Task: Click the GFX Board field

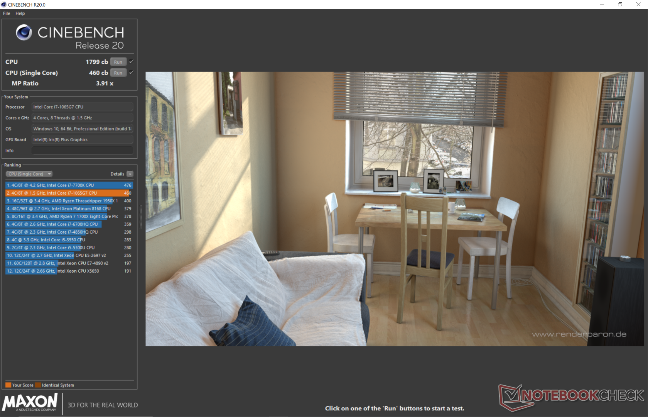Action: point(82,139)
